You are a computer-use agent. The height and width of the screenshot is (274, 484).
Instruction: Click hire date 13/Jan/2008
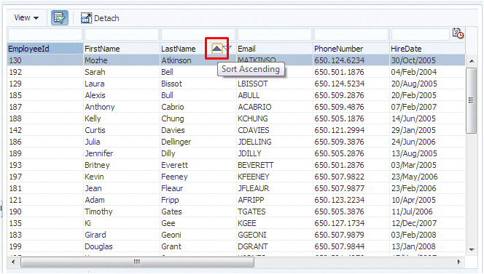click(x=413, y=246)
